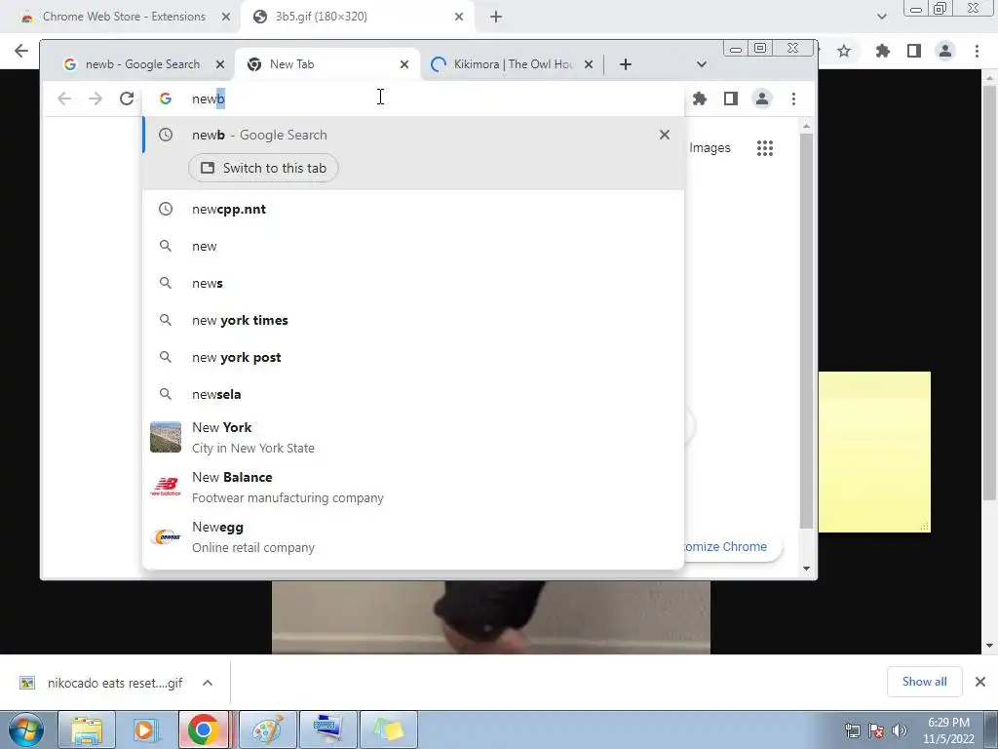
Task: Select 'new york times' suggestion
Action: click(413, 320)
